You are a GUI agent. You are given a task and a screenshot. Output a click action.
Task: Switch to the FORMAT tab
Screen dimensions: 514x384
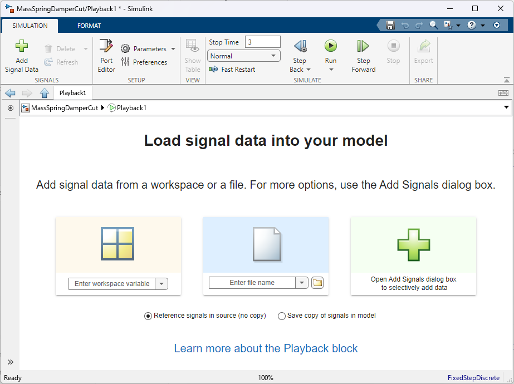click(89, 26)
